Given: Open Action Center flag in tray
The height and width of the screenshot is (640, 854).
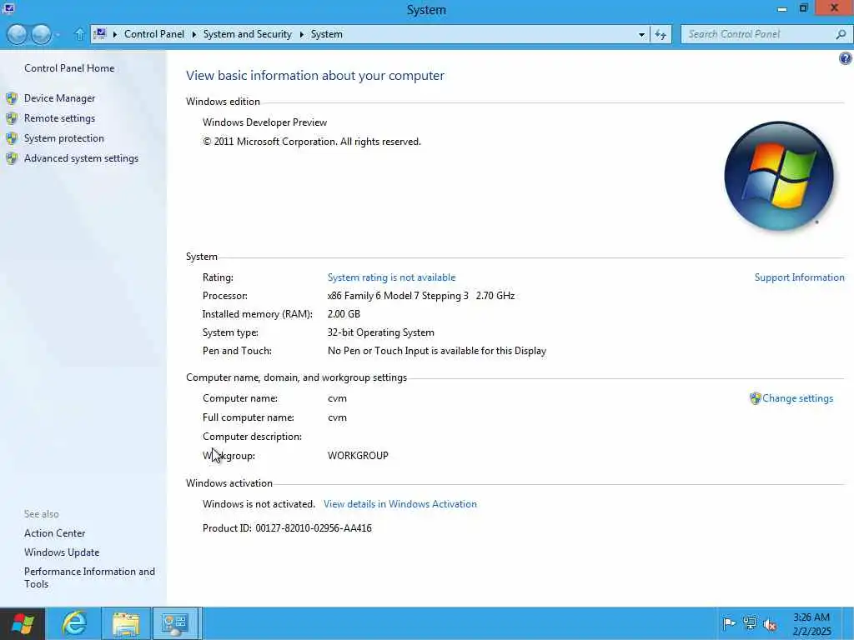Looking at the screenshot, I should (x=729, y=623).
